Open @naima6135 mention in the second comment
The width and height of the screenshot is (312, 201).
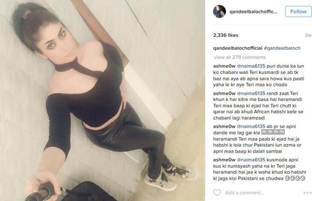click(x=251, y=93)
